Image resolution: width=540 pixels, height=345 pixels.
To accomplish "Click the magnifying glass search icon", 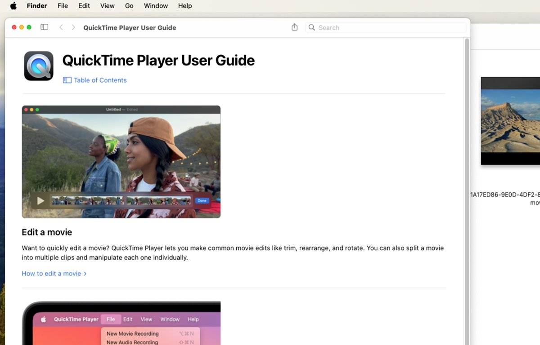I will 311,27.
